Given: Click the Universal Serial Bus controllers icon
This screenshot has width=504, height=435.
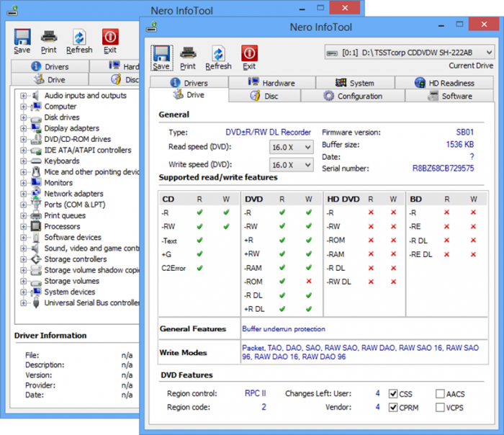Looking at the screenshot, I should (36, 303).
